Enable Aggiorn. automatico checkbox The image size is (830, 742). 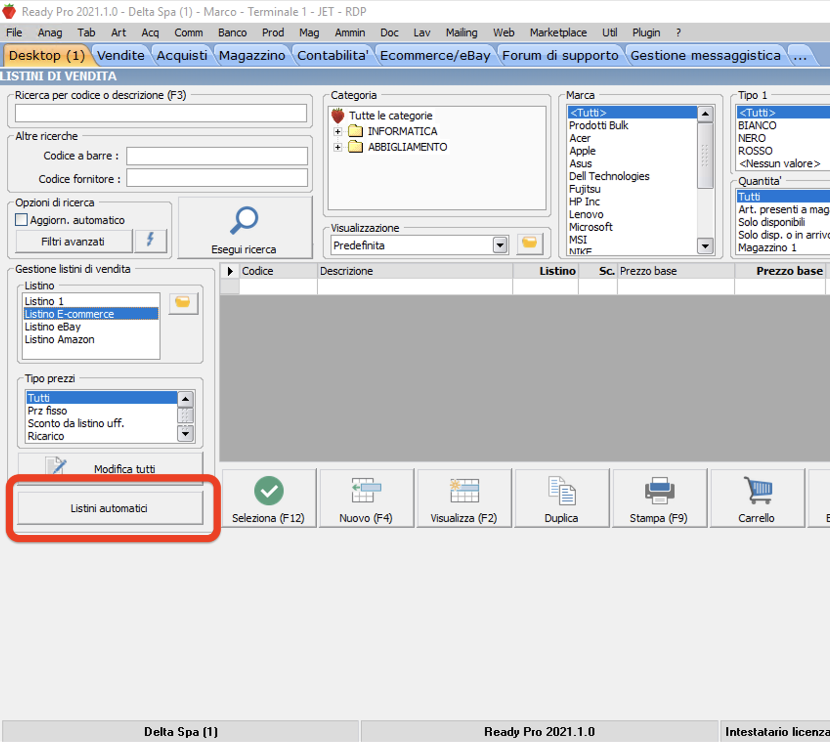(21, 220)
